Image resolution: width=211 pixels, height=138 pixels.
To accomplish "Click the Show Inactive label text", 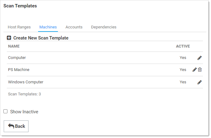I will click(24, 112).
